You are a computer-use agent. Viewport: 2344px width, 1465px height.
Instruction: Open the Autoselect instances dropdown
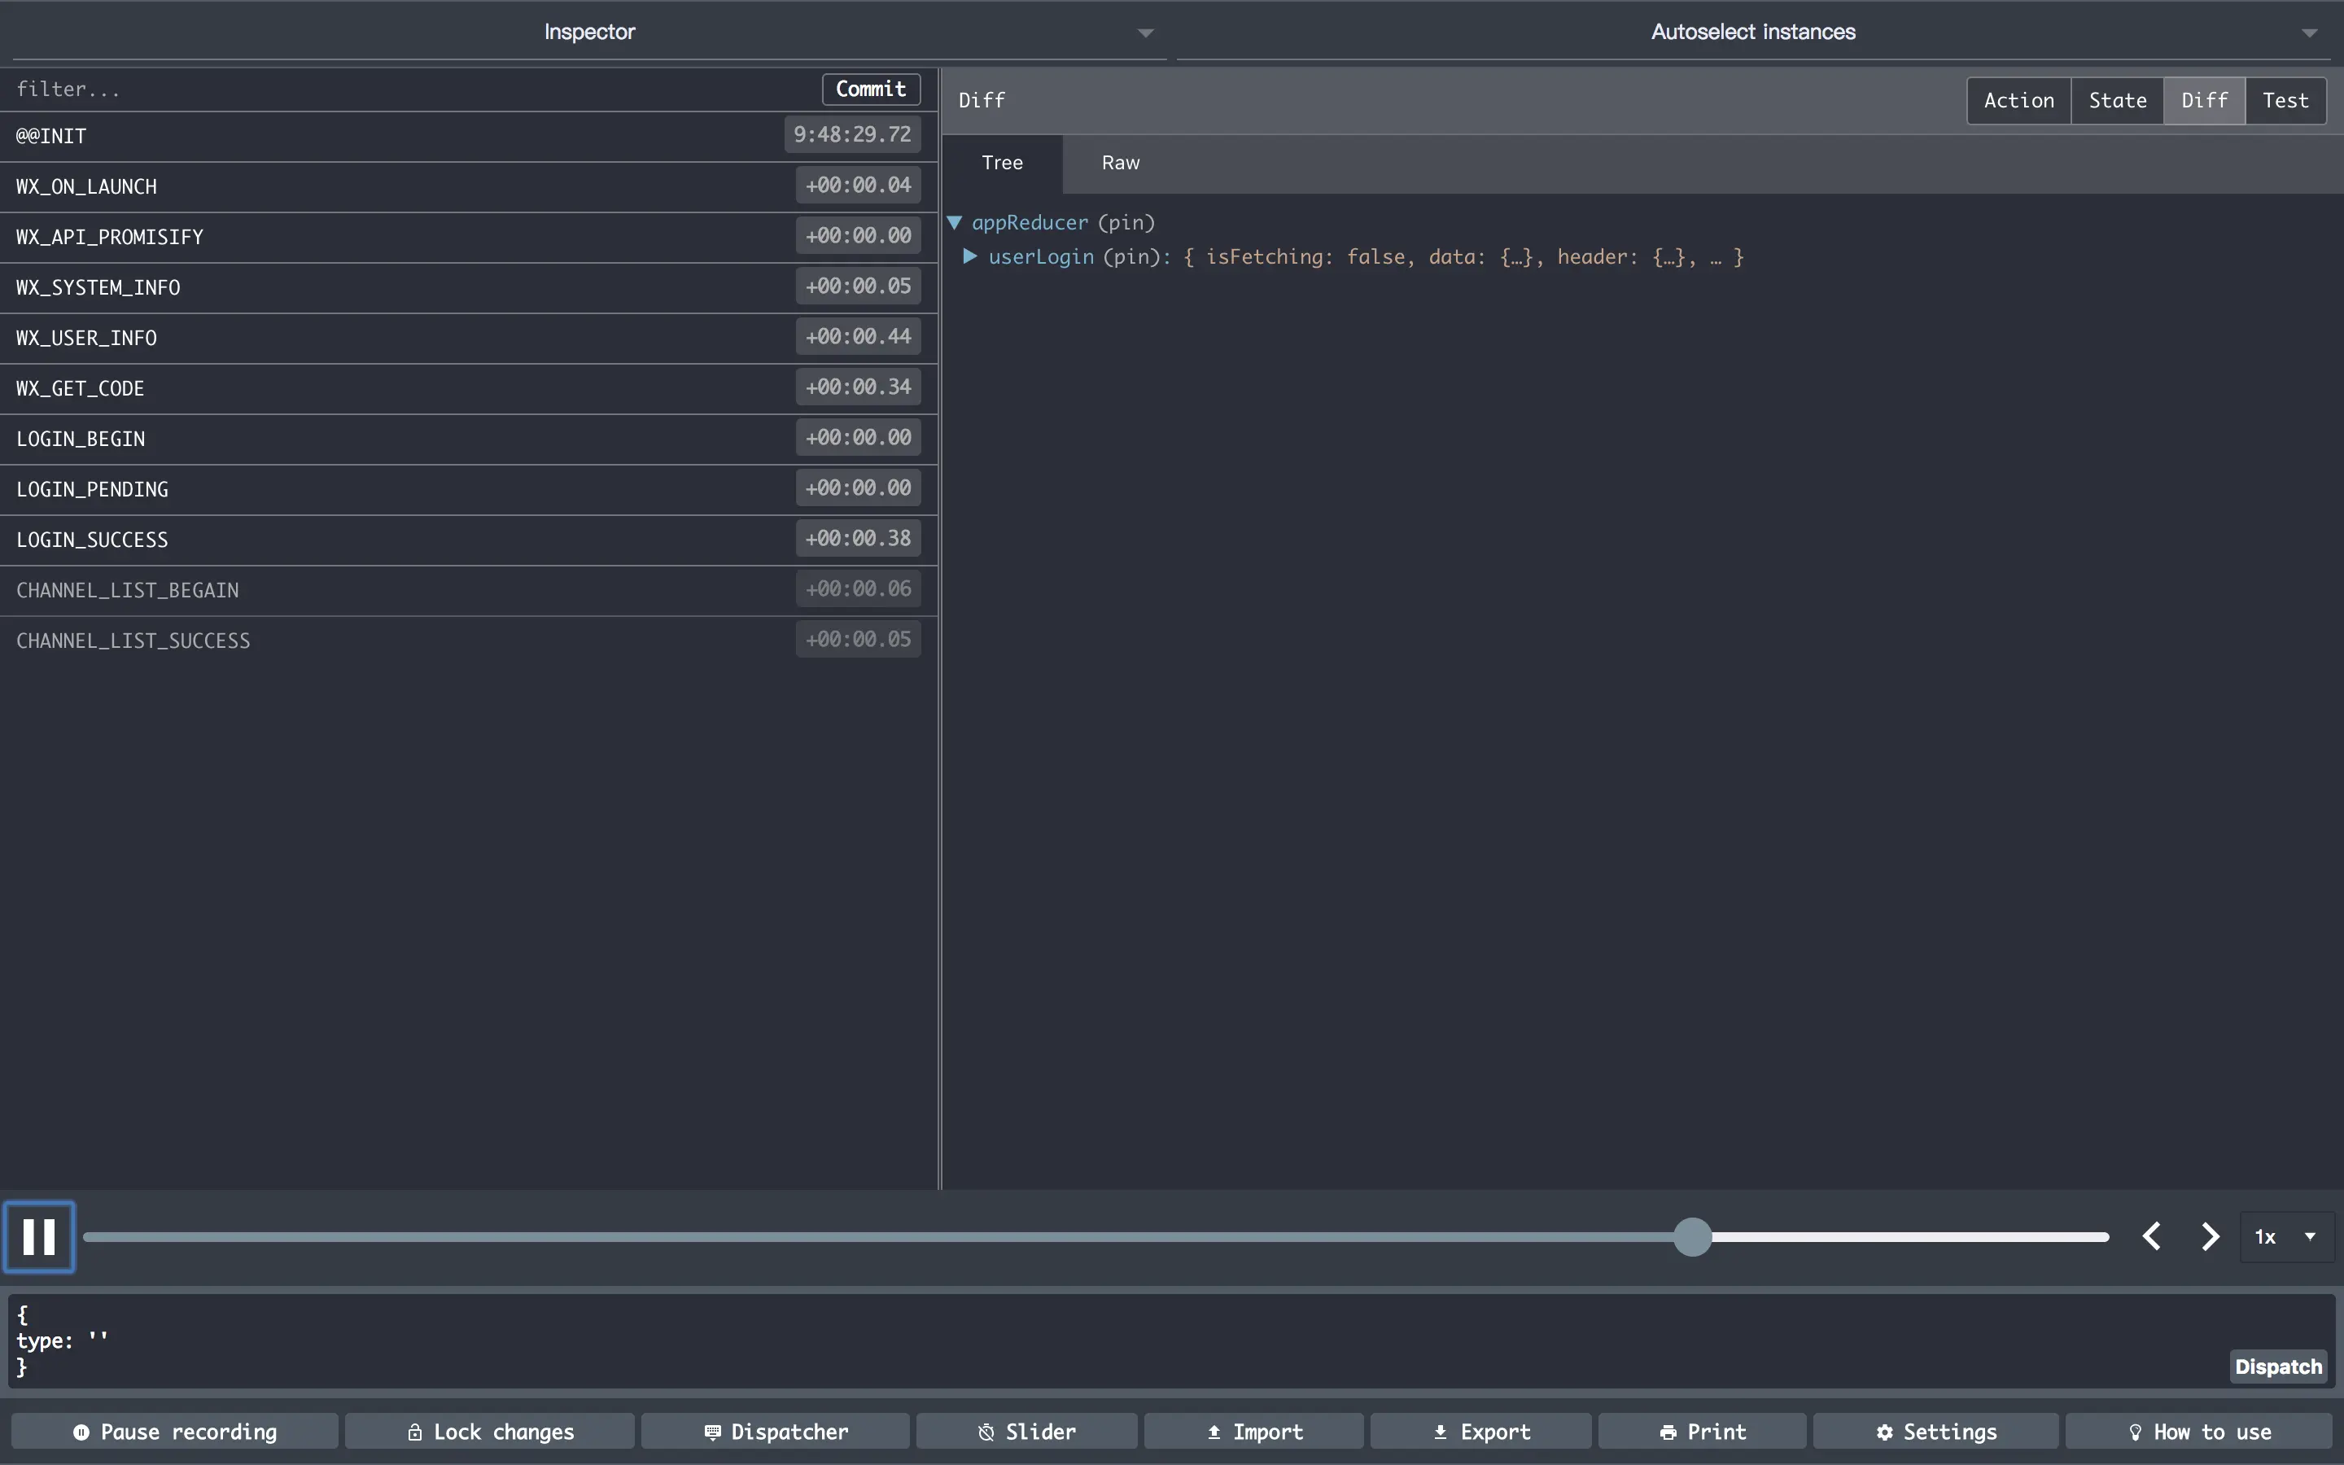(x=1753, y=32)
